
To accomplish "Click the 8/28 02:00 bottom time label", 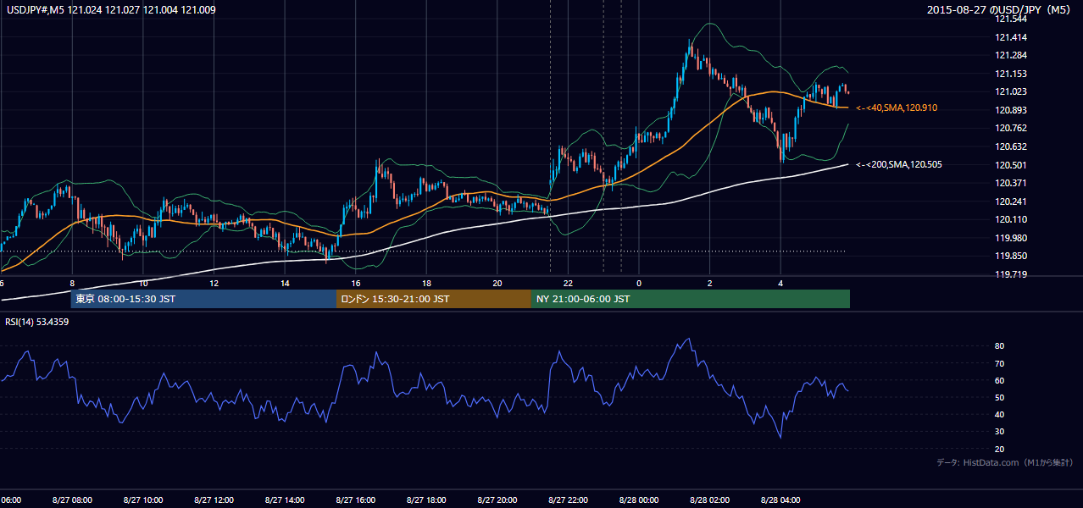I will (710, 500).
